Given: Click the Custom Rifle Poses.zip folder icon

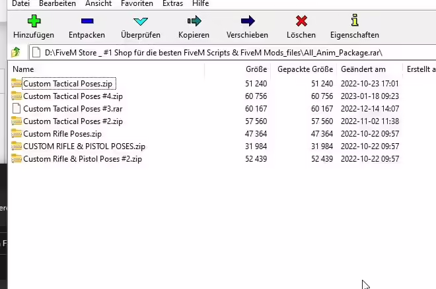Looking at the screenshot, I should pos(17,134).
